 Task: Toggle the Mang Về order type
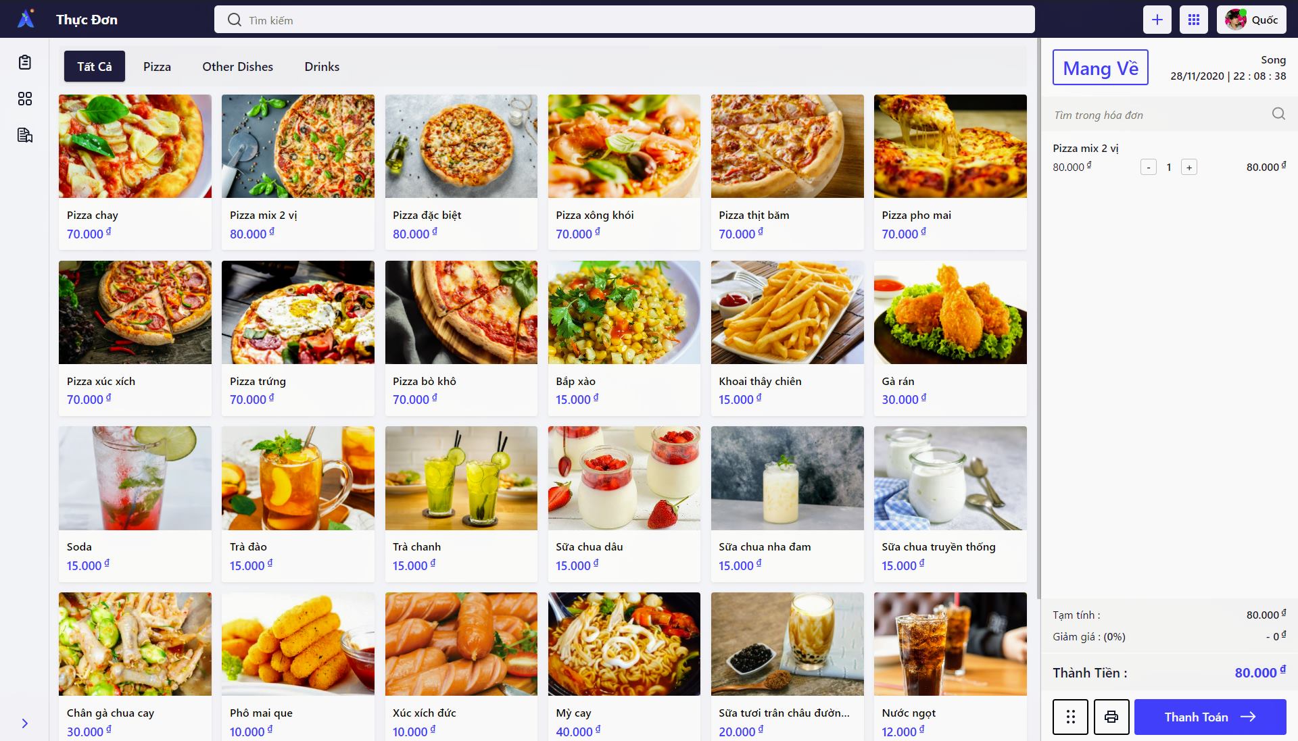1101,68
